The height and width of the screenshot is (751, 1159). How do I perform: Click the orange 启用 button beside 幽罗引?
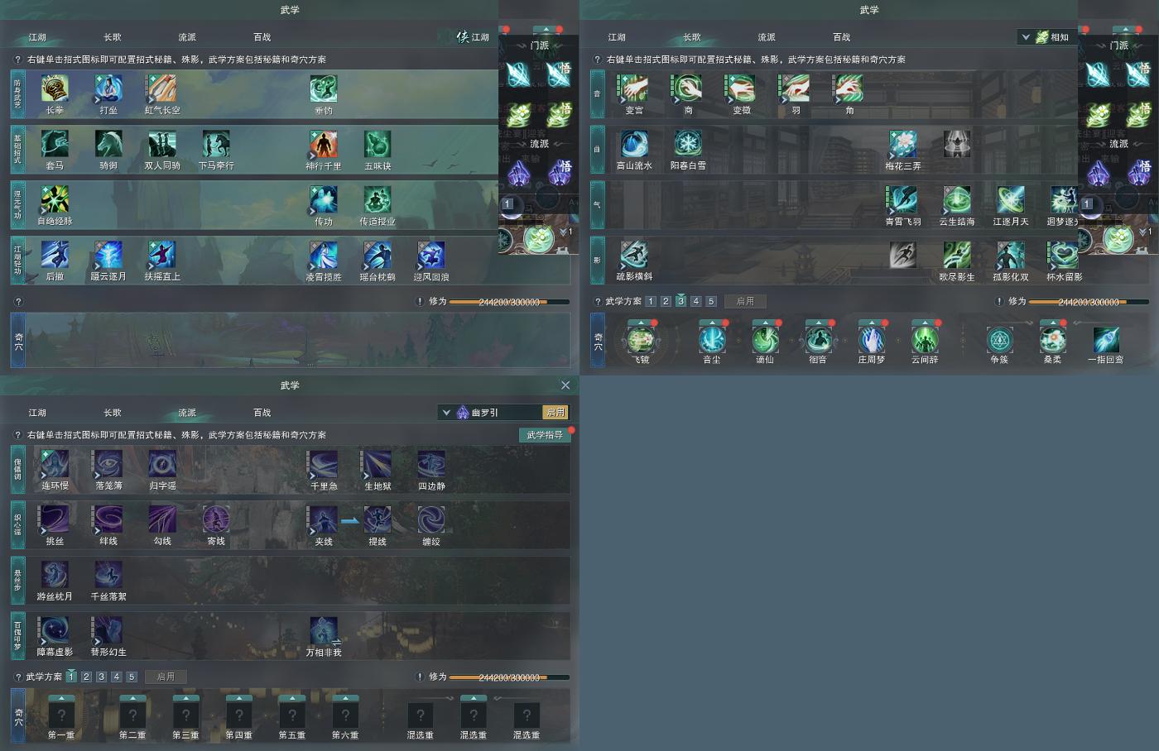555,413
